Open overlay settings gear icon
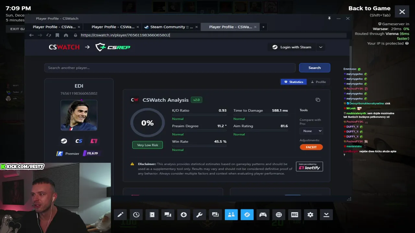The width and height of the screenshot is (415, 233). 311,215
